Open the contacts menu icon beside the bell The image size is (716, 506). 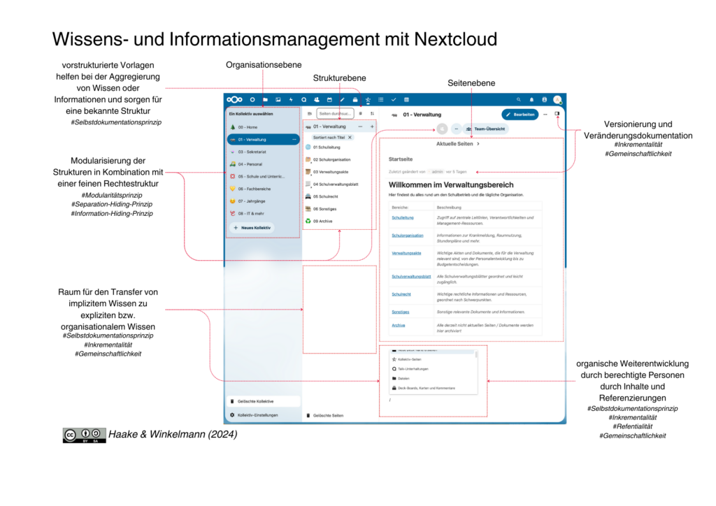[x=544, y=99]
